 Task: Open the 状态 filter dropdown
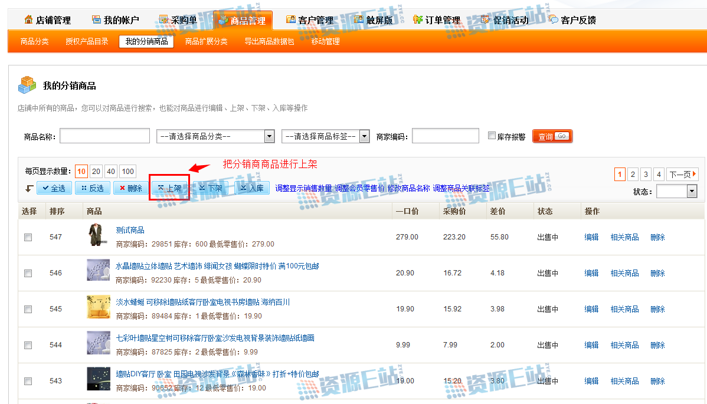pyautogui.click(x=676, y=192)
